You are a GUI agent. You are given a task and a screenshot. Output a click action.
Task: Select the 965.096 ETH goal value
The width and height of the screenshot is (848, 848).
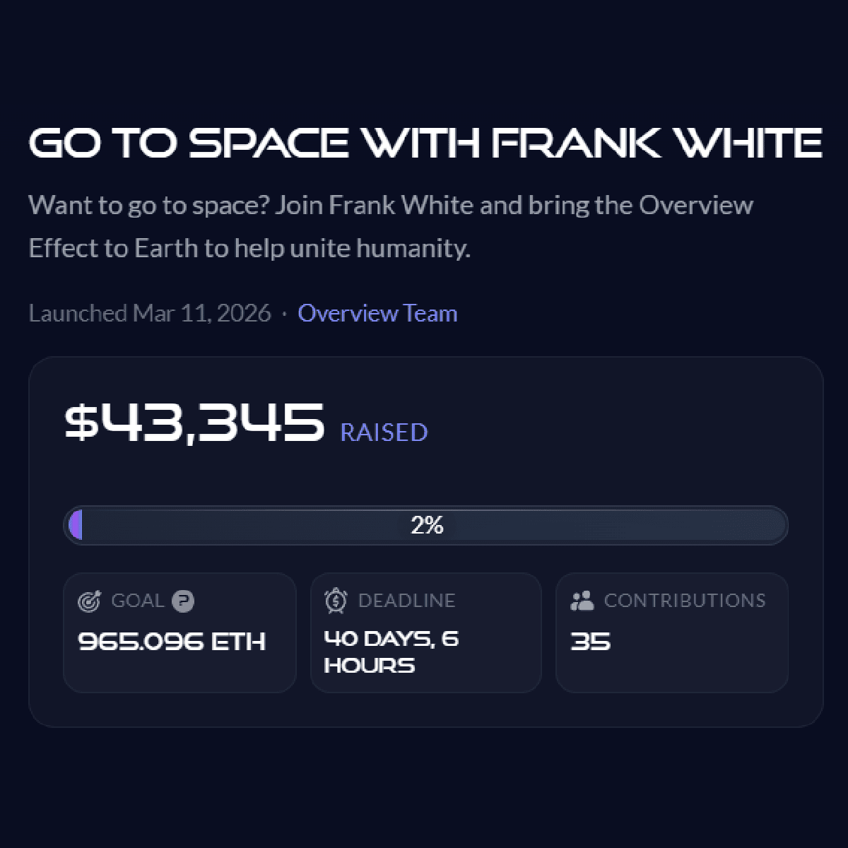(x=172, y=642)
